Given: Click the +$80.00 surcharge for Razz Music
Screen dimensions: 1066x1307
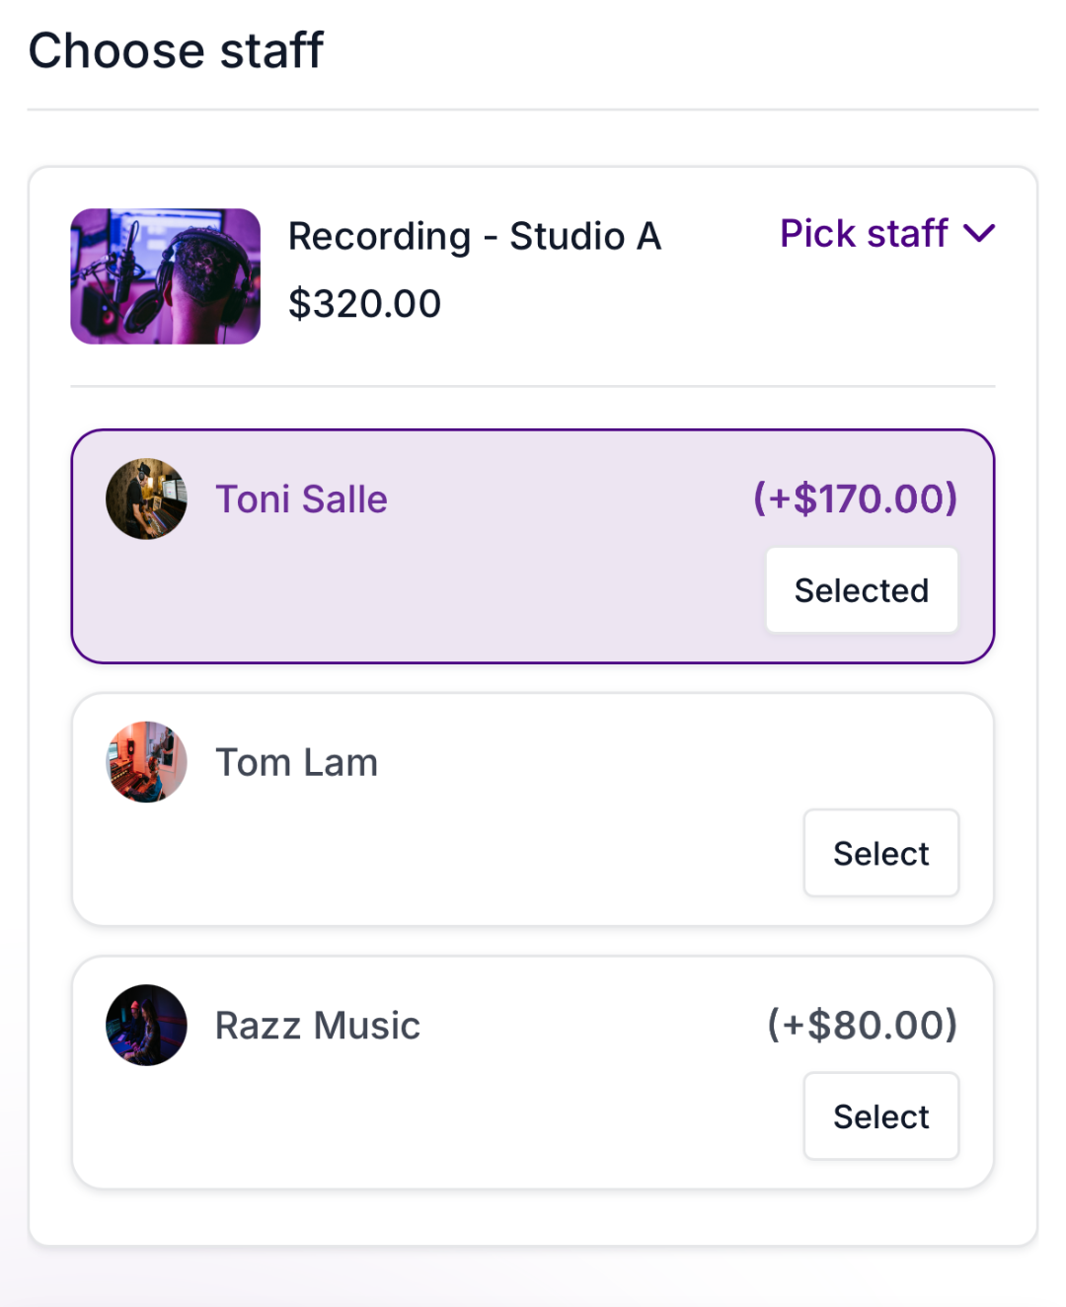Looking at the screenshot, I should click(862, 1025).
